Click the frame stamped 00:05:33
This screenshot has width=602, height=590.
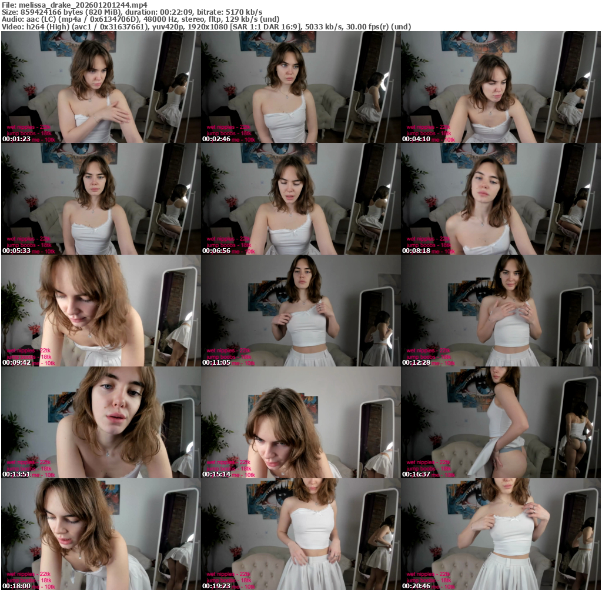[x=101, y=199]
